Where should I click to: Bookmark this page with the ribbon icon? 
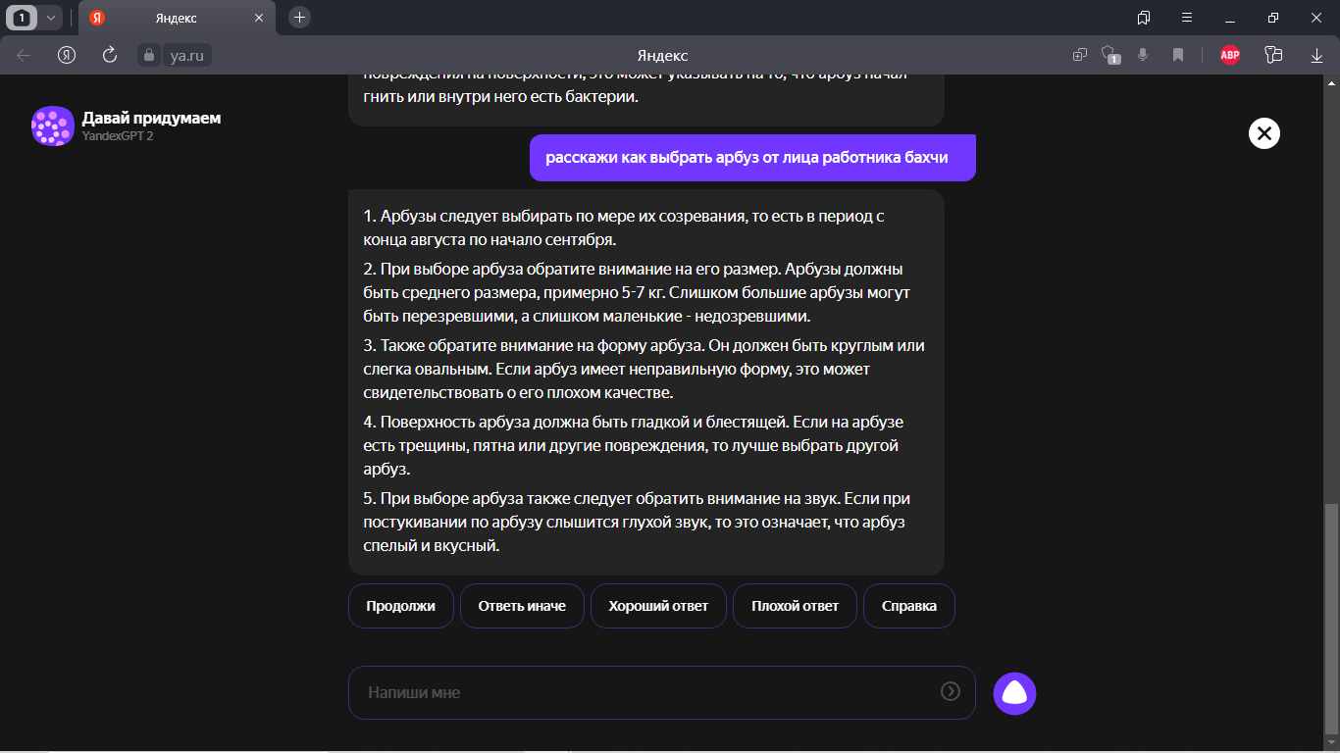[x=1178, y=55]
